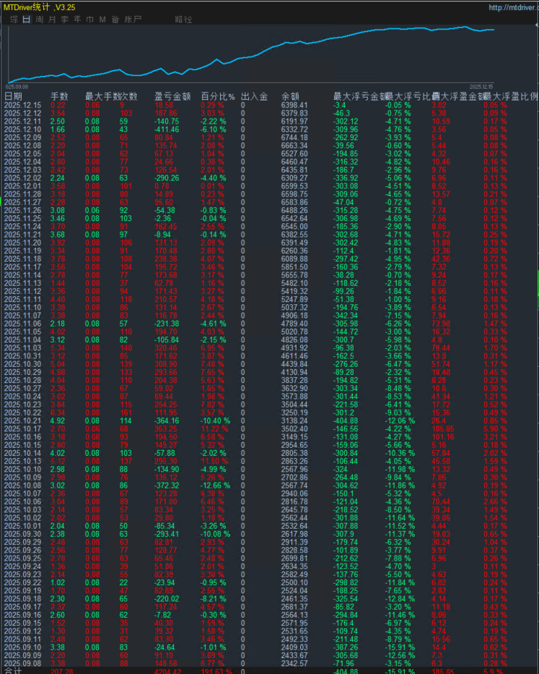Click the 最大浮亏金额 column header
Screen dimensions: 539x674
359,96
